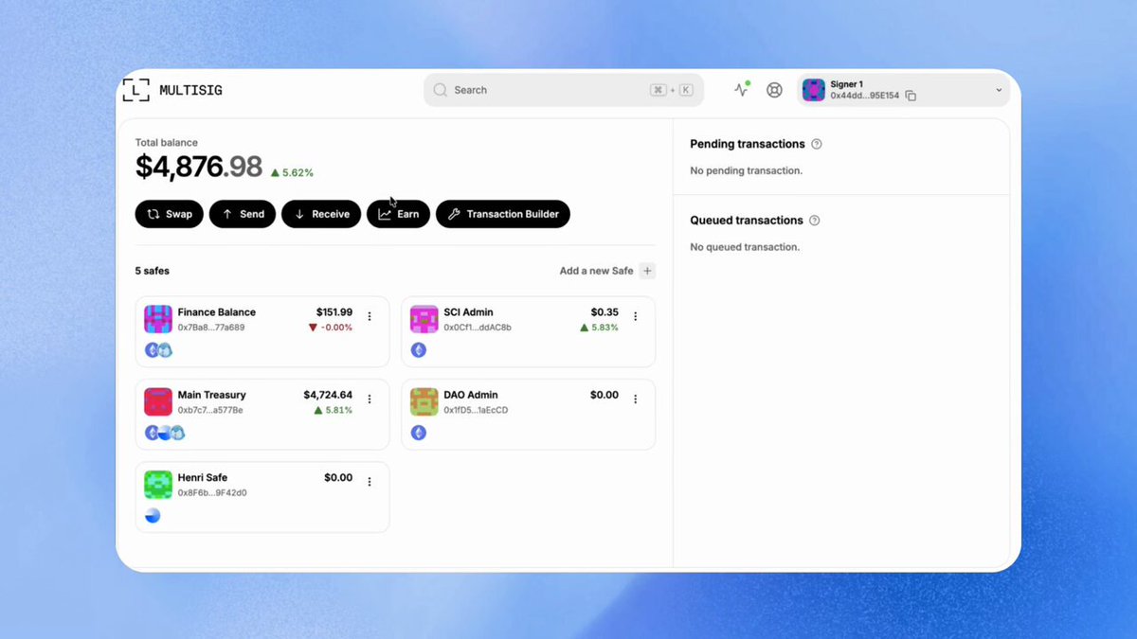The image size is (1137, 639).
Task: Click the Pending transactions help icon
Action: pyautogui.click(x=817, y=144)
